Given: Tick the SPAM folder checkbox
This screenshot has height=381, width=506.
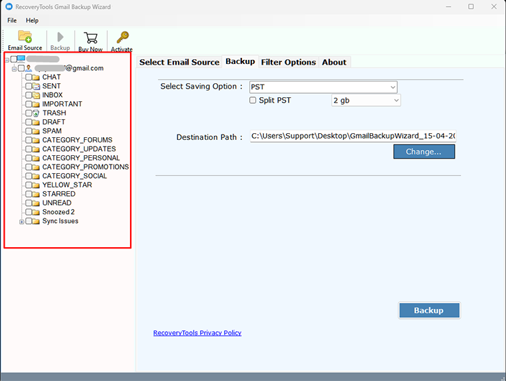Looking at the screenshot, I should (29, 131).
